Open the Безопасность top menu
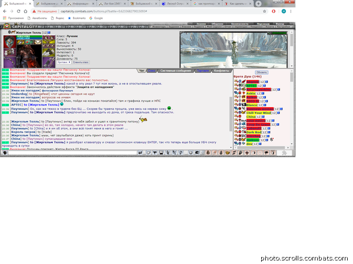Image resolution: width=353 pixels, height=264 pixels. click(x=239, y=23)
